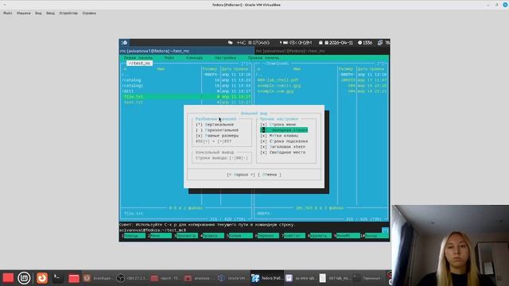509x286 pixels.
Task: Switch to the inactive second mc terminal tab
Action: point(322,51)
